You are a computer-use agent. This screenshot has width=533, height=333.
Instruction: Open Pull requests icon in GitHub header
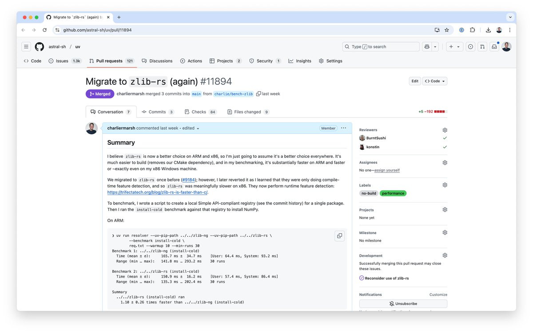point(482,47)
